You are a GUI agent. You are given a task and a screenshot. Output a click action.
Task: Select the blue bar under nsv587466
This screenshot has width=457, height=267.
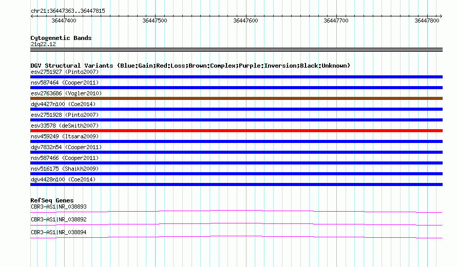(236, 163)
